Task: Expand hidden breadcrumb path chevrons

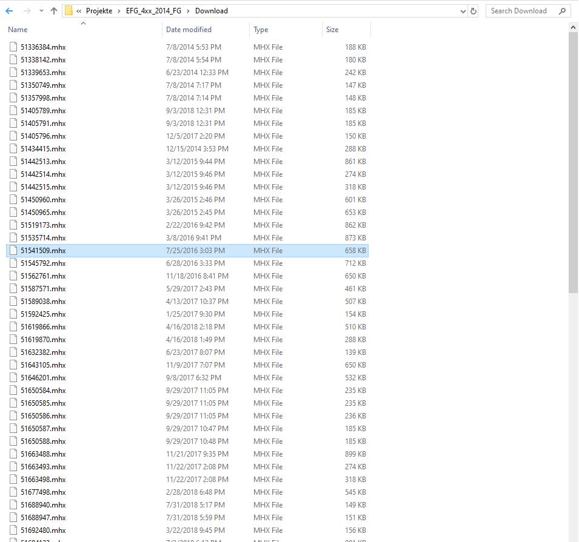Action: click(x=79, y=11)
